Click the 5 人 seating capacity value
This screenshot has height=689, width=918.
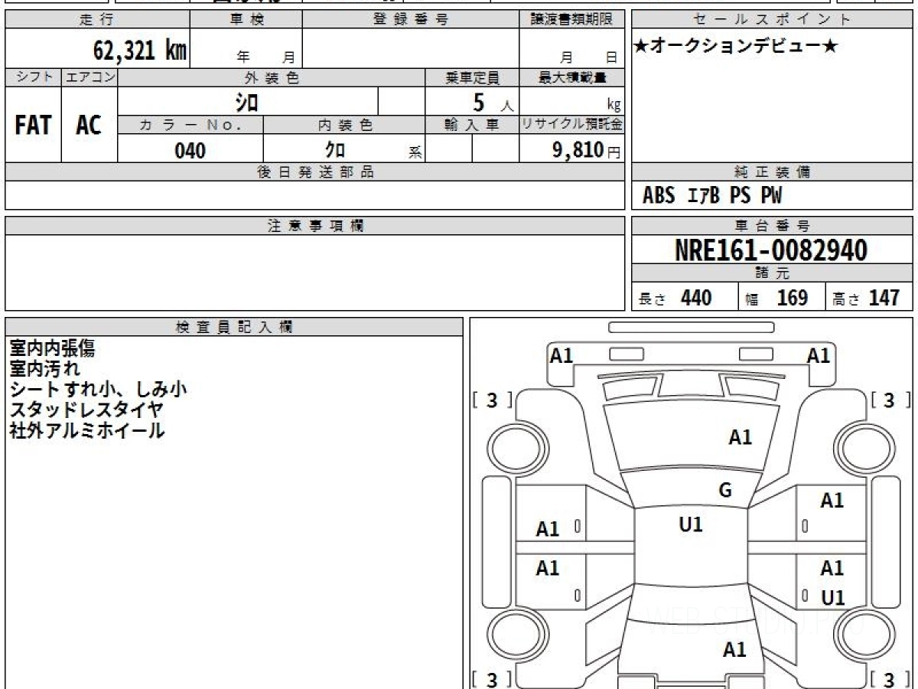(x=492, y=102)
